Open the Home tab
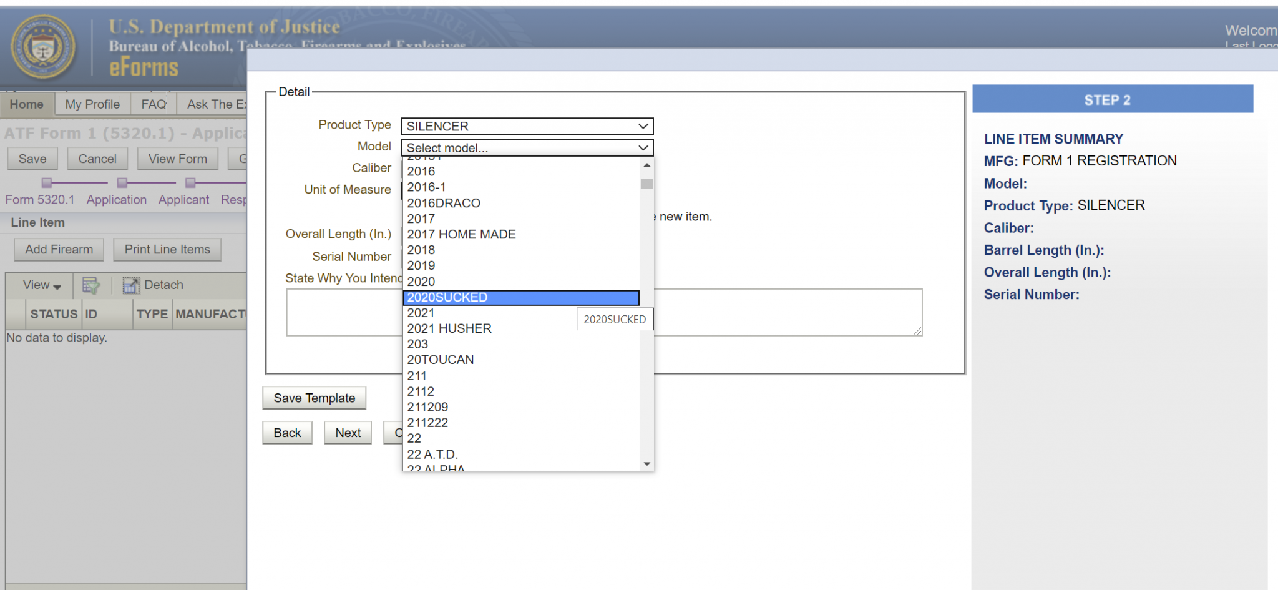The image size is (1278, 590). click(27, 104)
